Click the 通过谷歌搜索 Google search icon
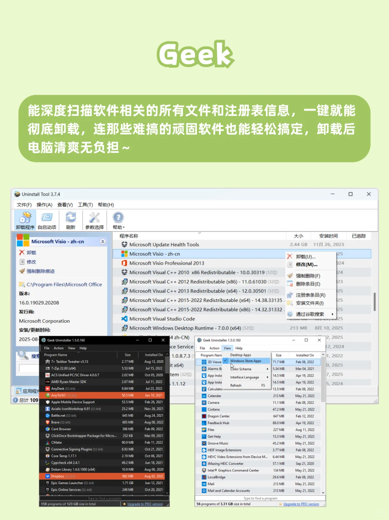This screenshot has height=520, width=389. [x=290, y=314]
